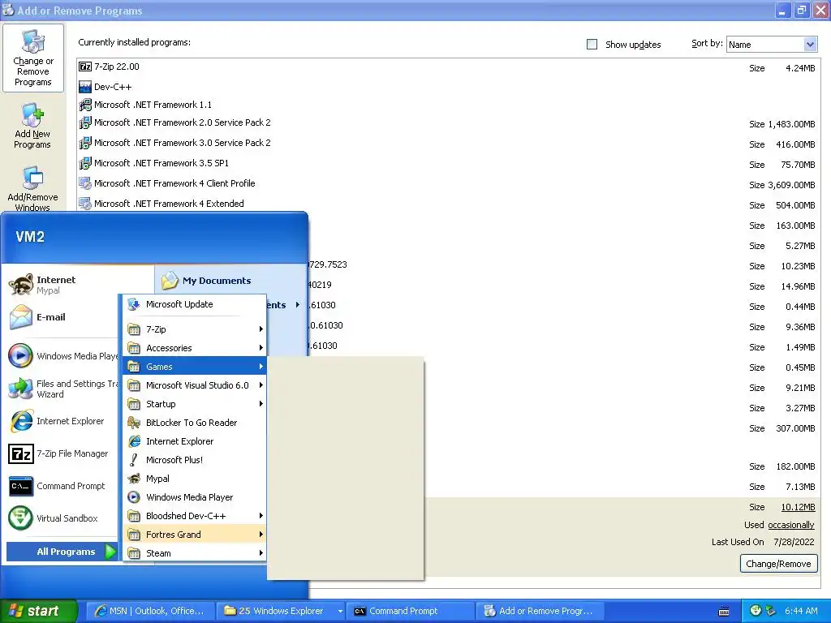Click Change/Remove button
Image resolution: width=831 pixels, height=623 pixels.
(x=778, y=564)
